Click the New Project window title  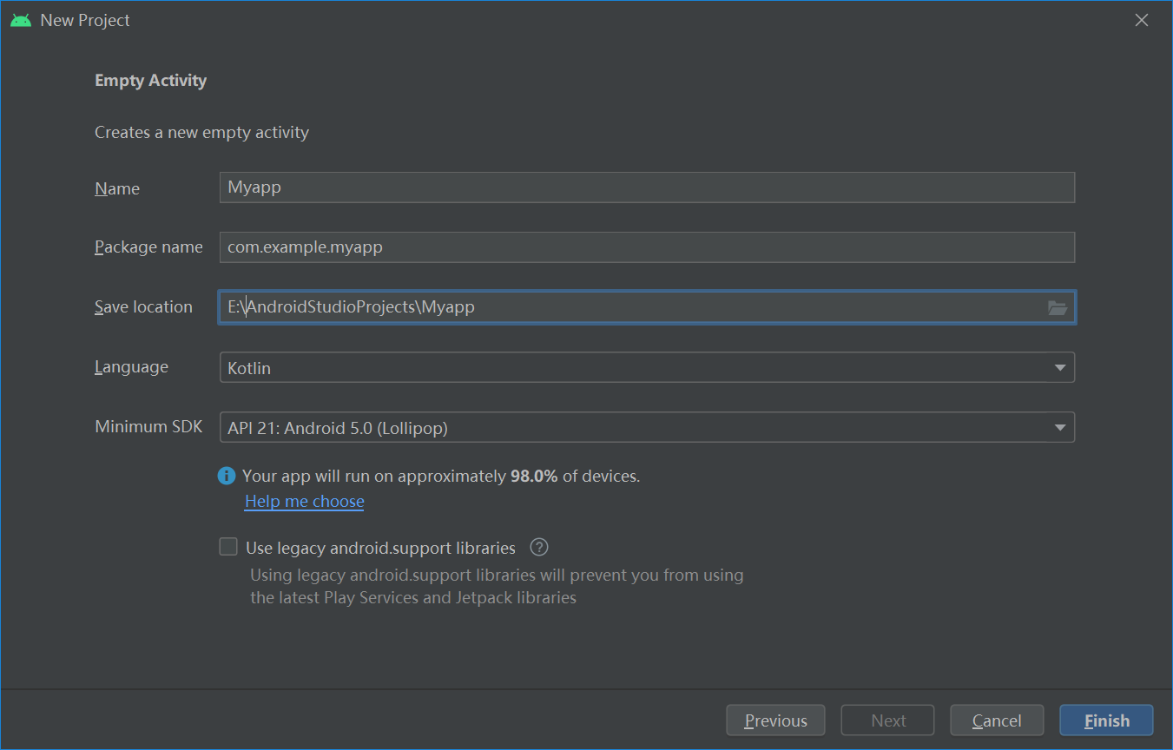[85, 20]
